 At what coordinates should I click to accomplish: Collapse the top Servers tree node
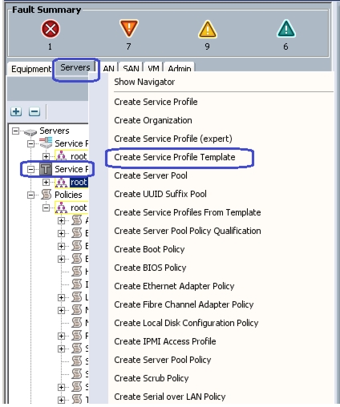click(15, 131)
